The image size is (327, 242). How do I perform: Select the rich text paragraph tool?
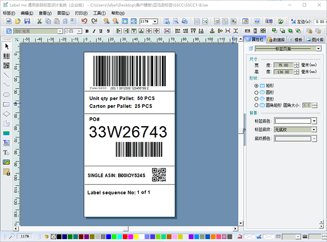[x=6, y=143]
